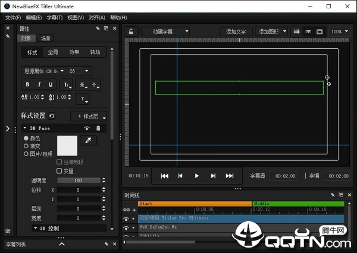Jump to start of playback
Viewport: 357px width, 253px height.
tap(164, 176)
